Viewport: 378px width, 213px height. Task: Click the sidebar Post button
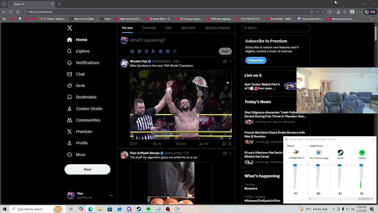coord(87,170)
